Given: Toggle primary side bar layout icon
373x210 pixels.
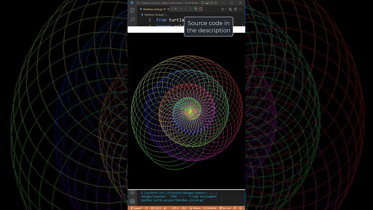Looking at the screenshot, I should click(x=203, y=3).
